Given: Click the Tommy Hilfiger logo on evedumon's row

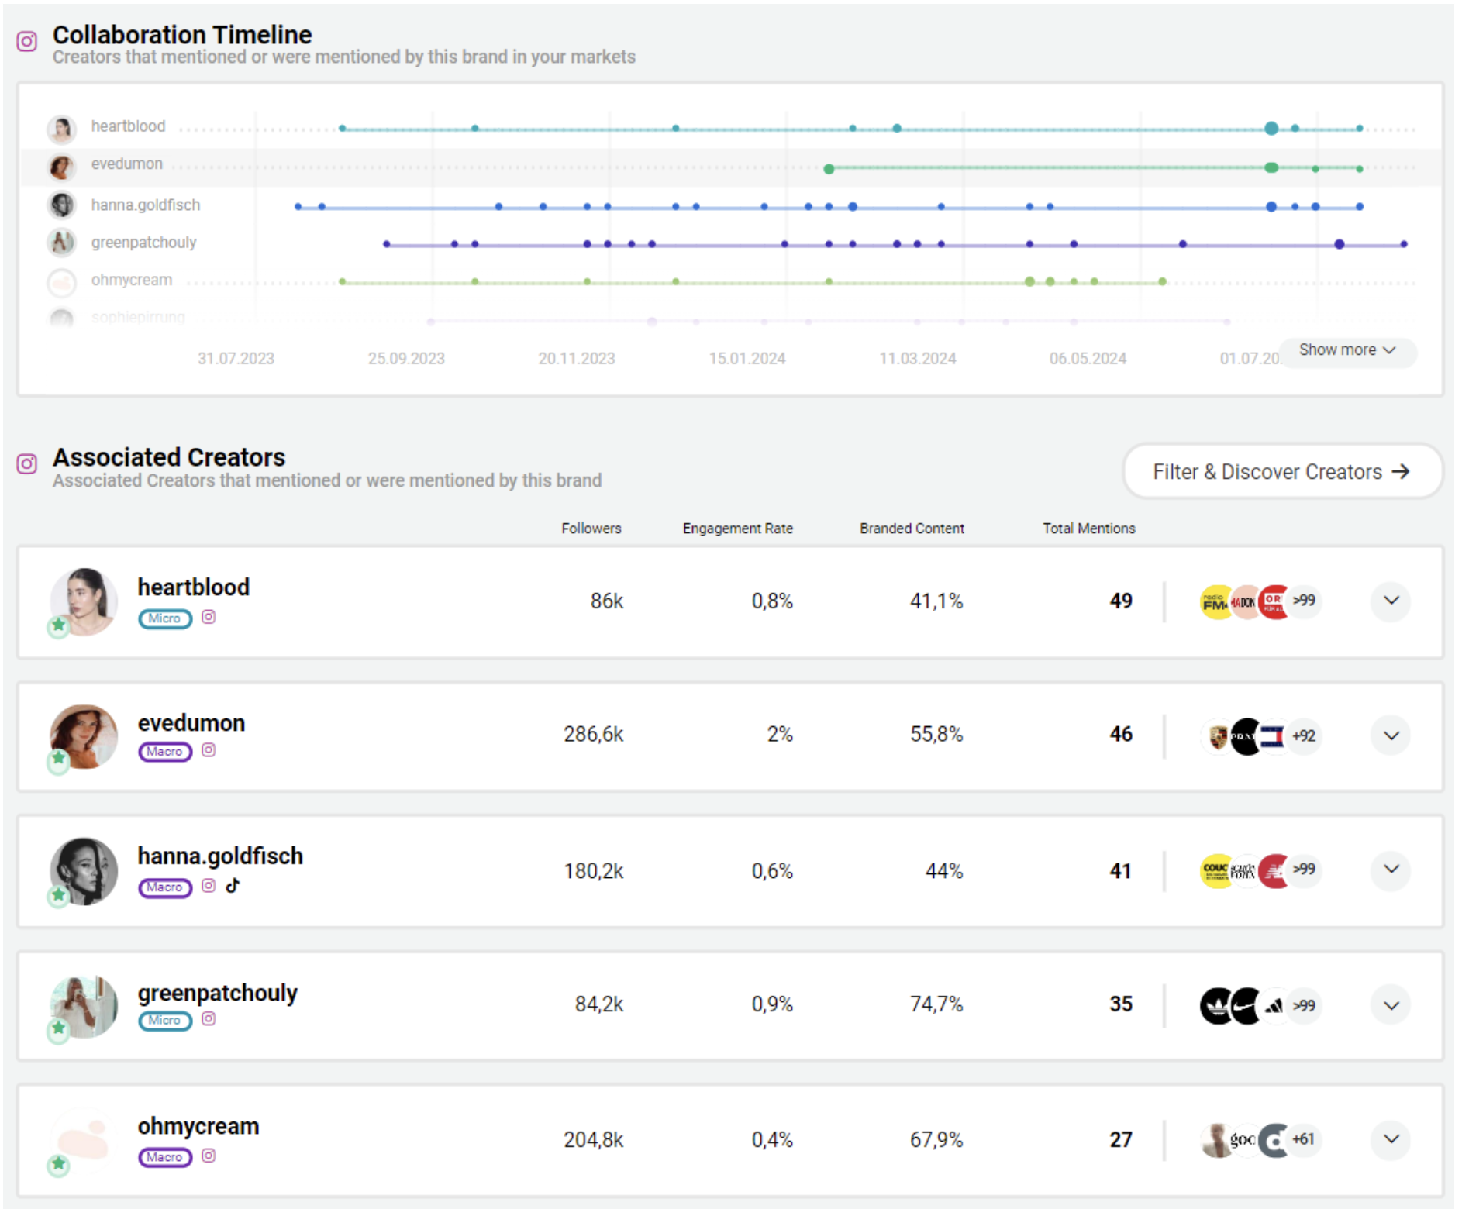Looking at the screenshot, I should (x=1271, y=735).
